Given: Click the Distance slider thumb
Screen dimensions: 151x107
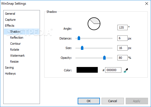Looking at the screenshot, I should click(79, 38).
